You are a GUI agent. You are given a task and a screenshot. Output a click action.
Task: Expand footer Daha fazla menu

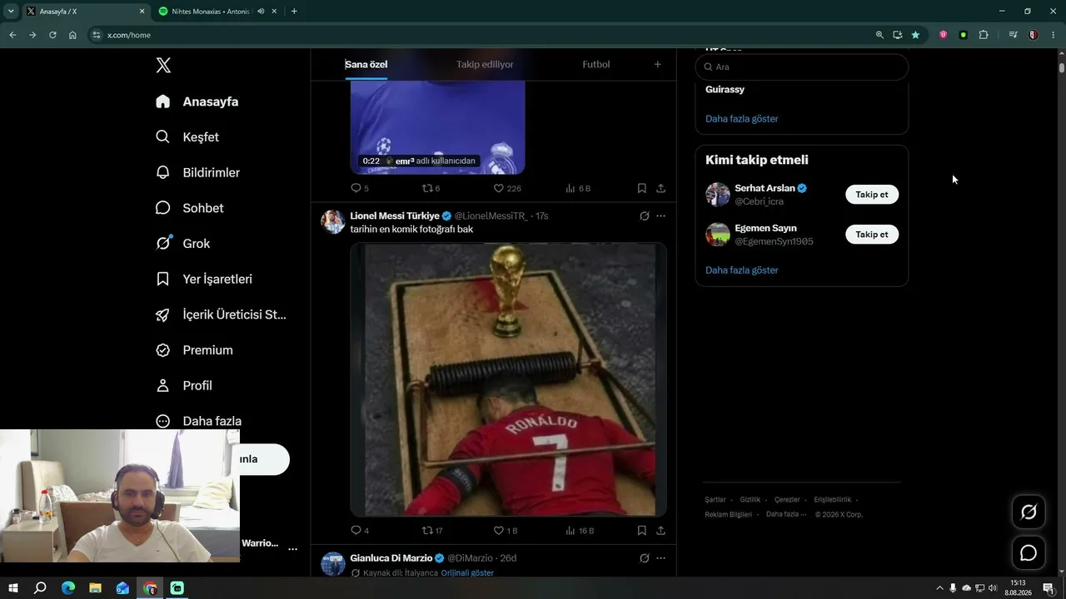point(786,514)
